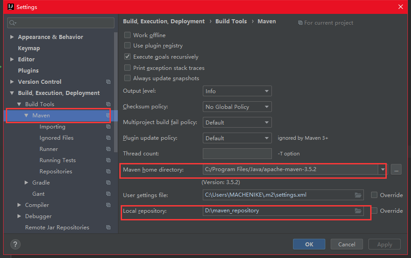Image resolution: width=411 pixels, height=258 pixels.
Task: Click the project-level icon beside Importing
Action: [x=108, y=127]
